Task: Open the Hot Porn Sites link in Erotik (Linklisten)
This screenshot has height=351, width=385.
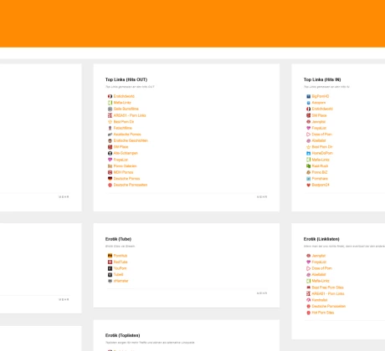Action: coord(323,313)
